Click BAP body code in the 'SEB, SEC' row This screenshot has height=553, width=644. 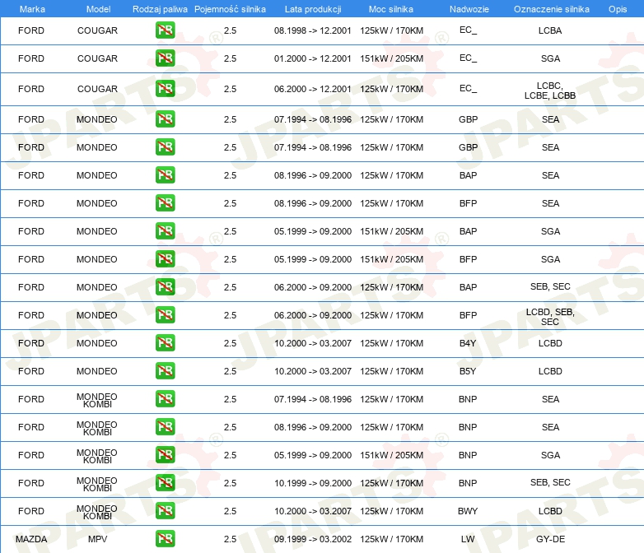[x=468, y=287]
